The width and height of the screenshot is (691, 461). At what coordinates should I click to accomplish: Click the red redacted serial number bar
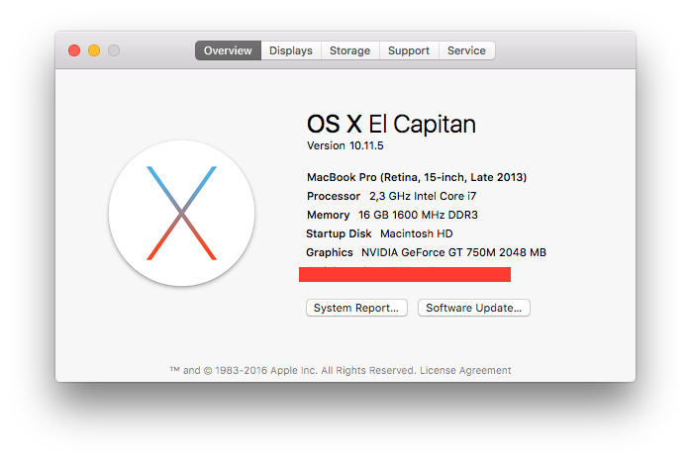point(405,274)
